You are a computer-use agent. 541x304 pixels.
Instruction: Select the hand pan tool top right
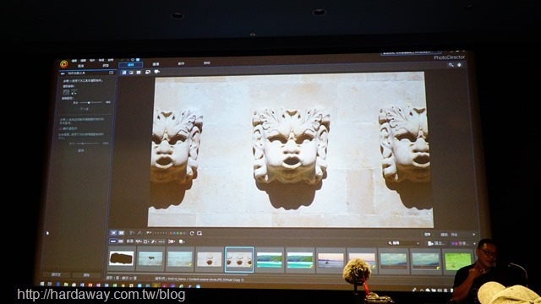coord(459,65)
